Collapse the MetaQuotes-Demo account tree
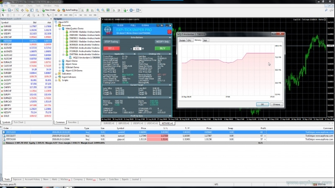This screenshot has width=335, height=188. pos(60,28)
